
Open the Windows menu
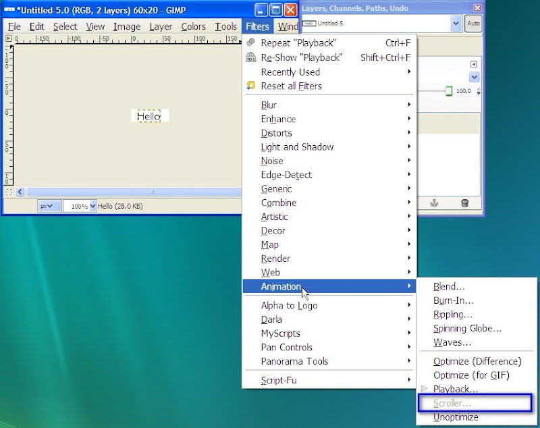pos(288,26)
